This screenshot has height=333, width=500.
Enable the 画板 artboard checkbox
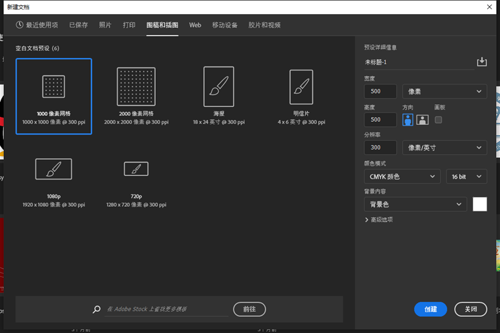pos(439,120)
